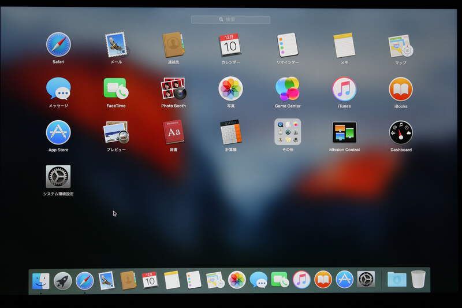
Task: Open the Trash in the Dock
Action: (x=419, y=280)
